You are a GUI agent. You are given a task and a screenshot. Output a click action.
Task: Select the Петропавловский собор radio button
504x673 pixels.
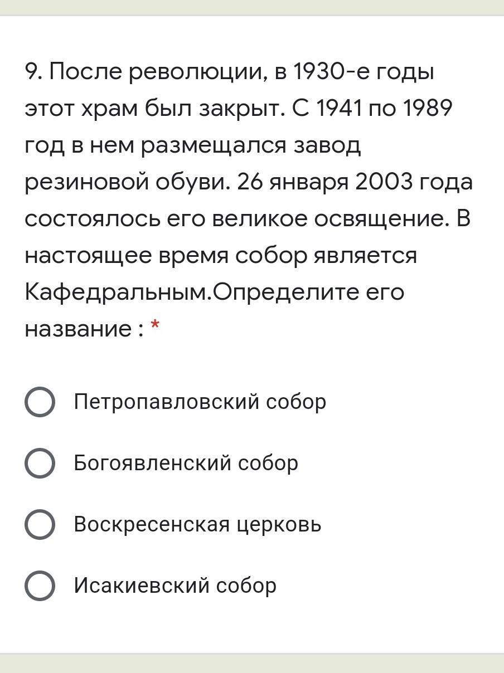pyautogui.click(x=40, y=402)
